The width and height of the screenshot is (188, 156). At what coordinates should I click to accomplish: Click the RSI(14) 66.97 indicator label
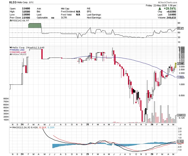click(x=20, y=21)
